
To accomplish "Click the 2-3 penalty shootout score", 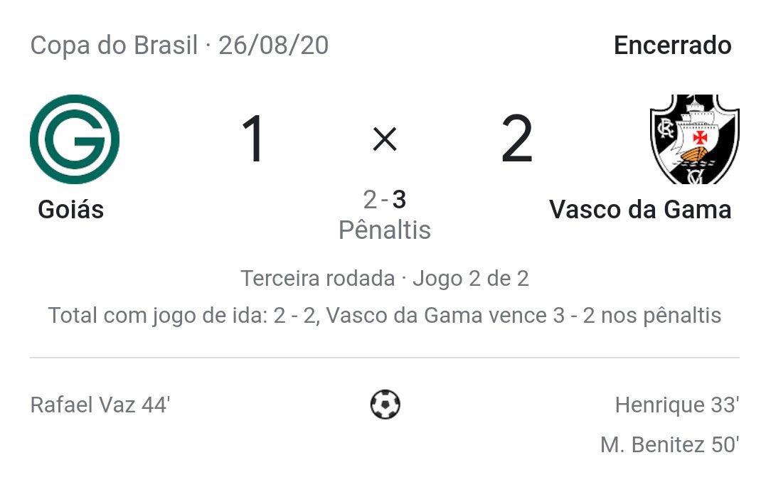I will click(384, 201).
